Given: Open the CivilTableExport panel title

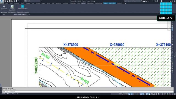Looking at the screenshot, I should (12, 12).
